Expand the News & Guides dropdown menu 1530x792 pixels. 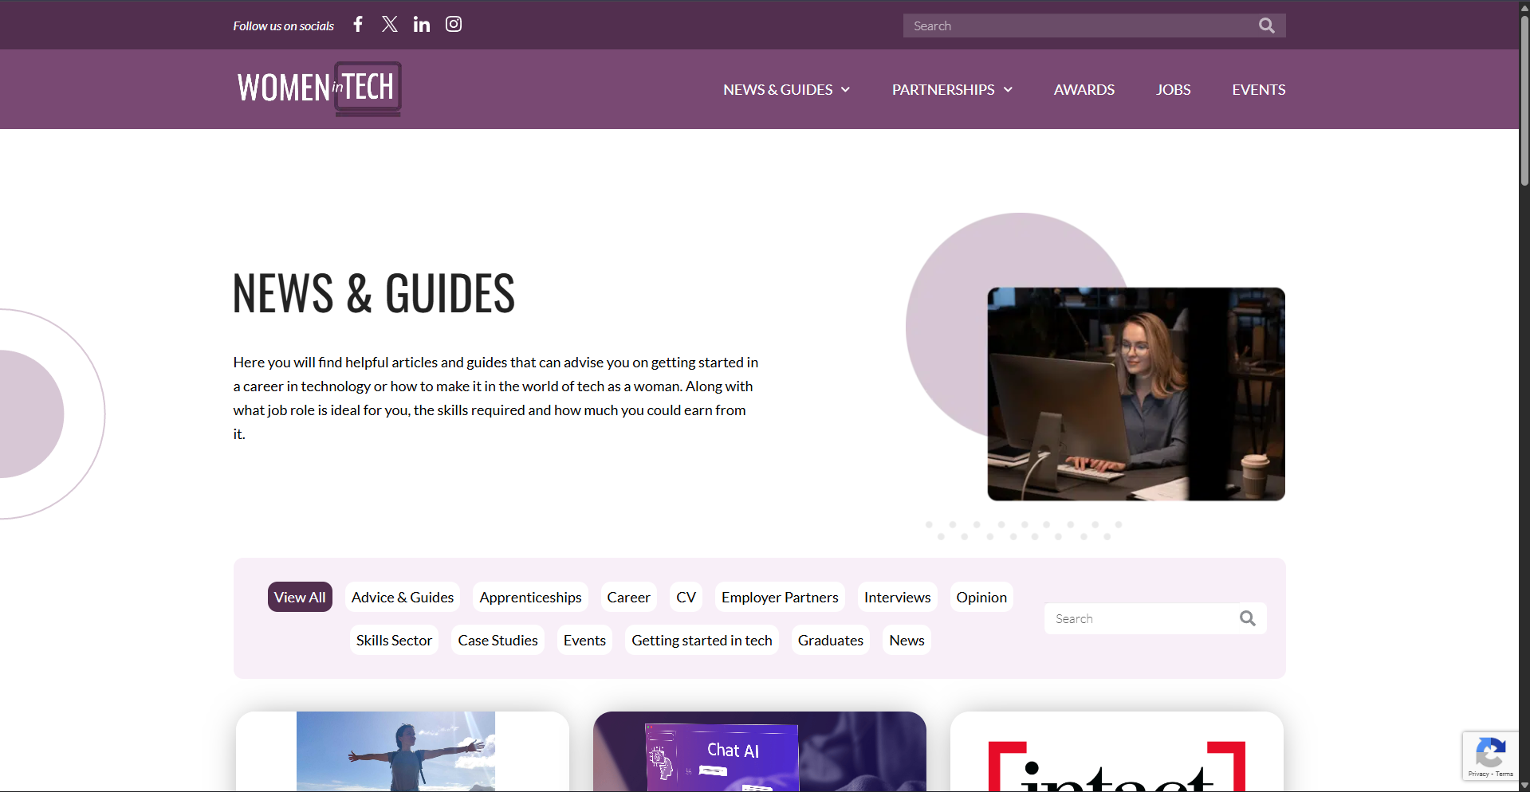click(786, 90)
